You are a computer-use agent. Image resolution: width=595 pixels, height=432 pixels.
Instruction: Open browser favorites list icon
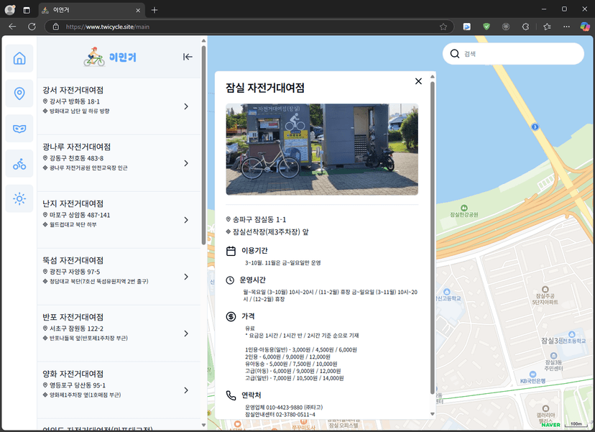point(547,27)
